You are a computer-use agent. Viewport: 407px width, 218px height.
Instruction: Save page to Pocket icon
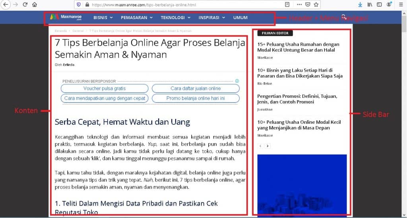(308, 4)
